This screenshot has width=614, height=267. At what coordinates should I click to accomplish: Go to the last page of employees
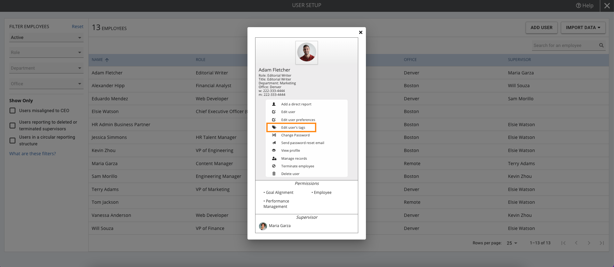coord(602,243)
